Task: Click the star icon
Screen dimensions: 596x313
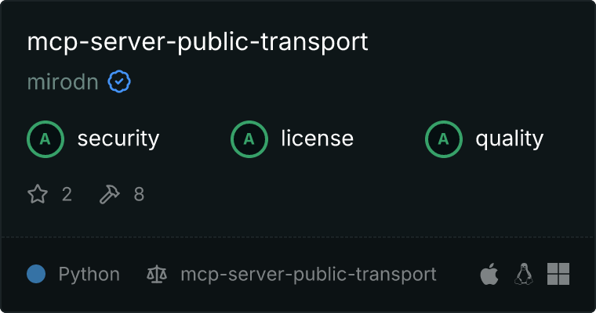Action: 38,194
